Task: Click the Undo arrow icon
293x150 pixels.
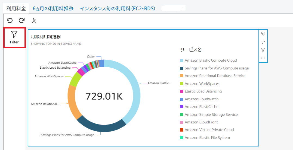Action: pos(10,20)
